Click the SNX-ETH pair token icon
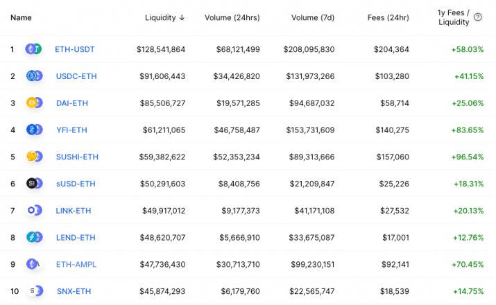The image size is (496, 305). pyautogui.click(x=35, y=290)
